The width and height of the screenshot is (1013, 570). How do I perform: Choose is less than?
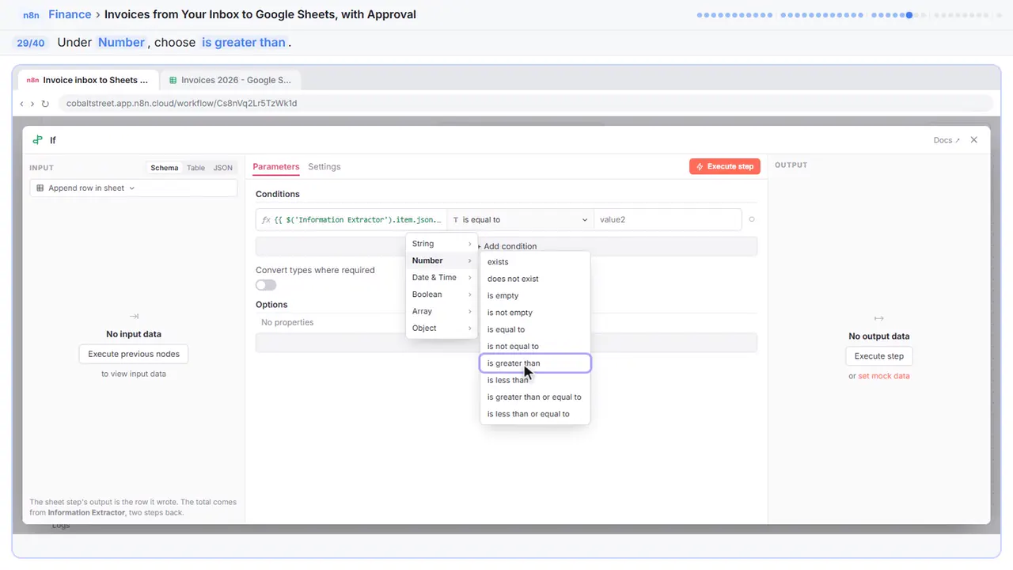coord(535,380)
